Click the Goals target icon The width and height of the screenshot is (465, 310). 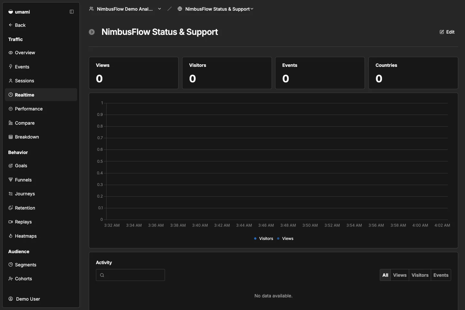[11, 166]
